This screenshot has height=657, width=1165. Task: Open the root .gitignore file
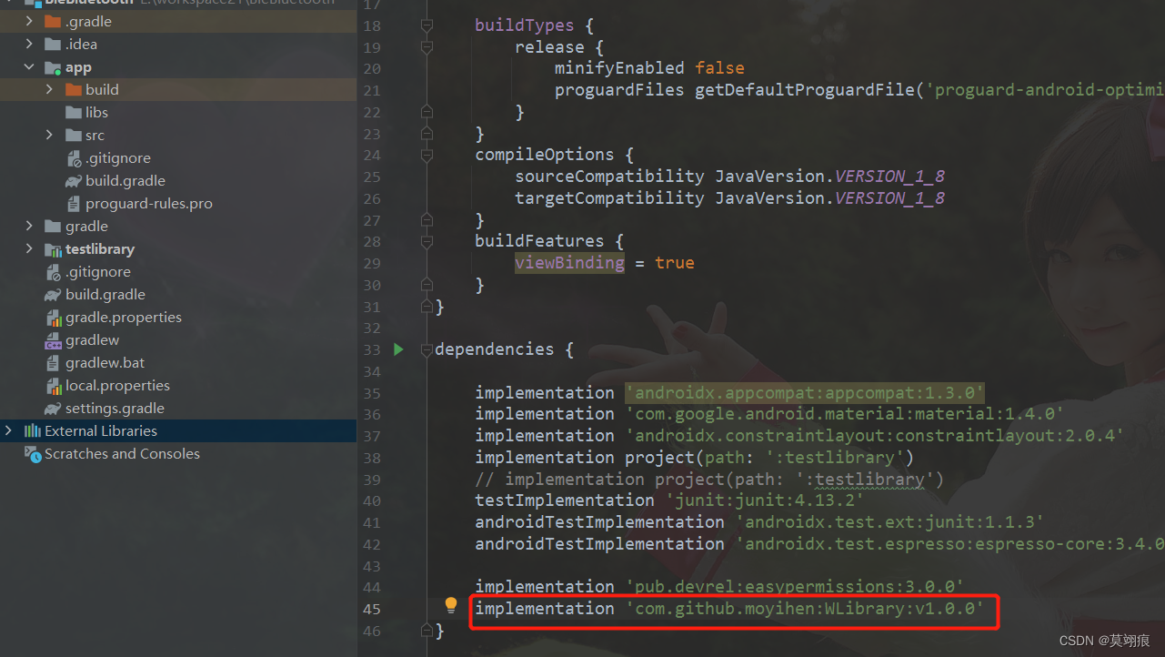pos(98,271)
